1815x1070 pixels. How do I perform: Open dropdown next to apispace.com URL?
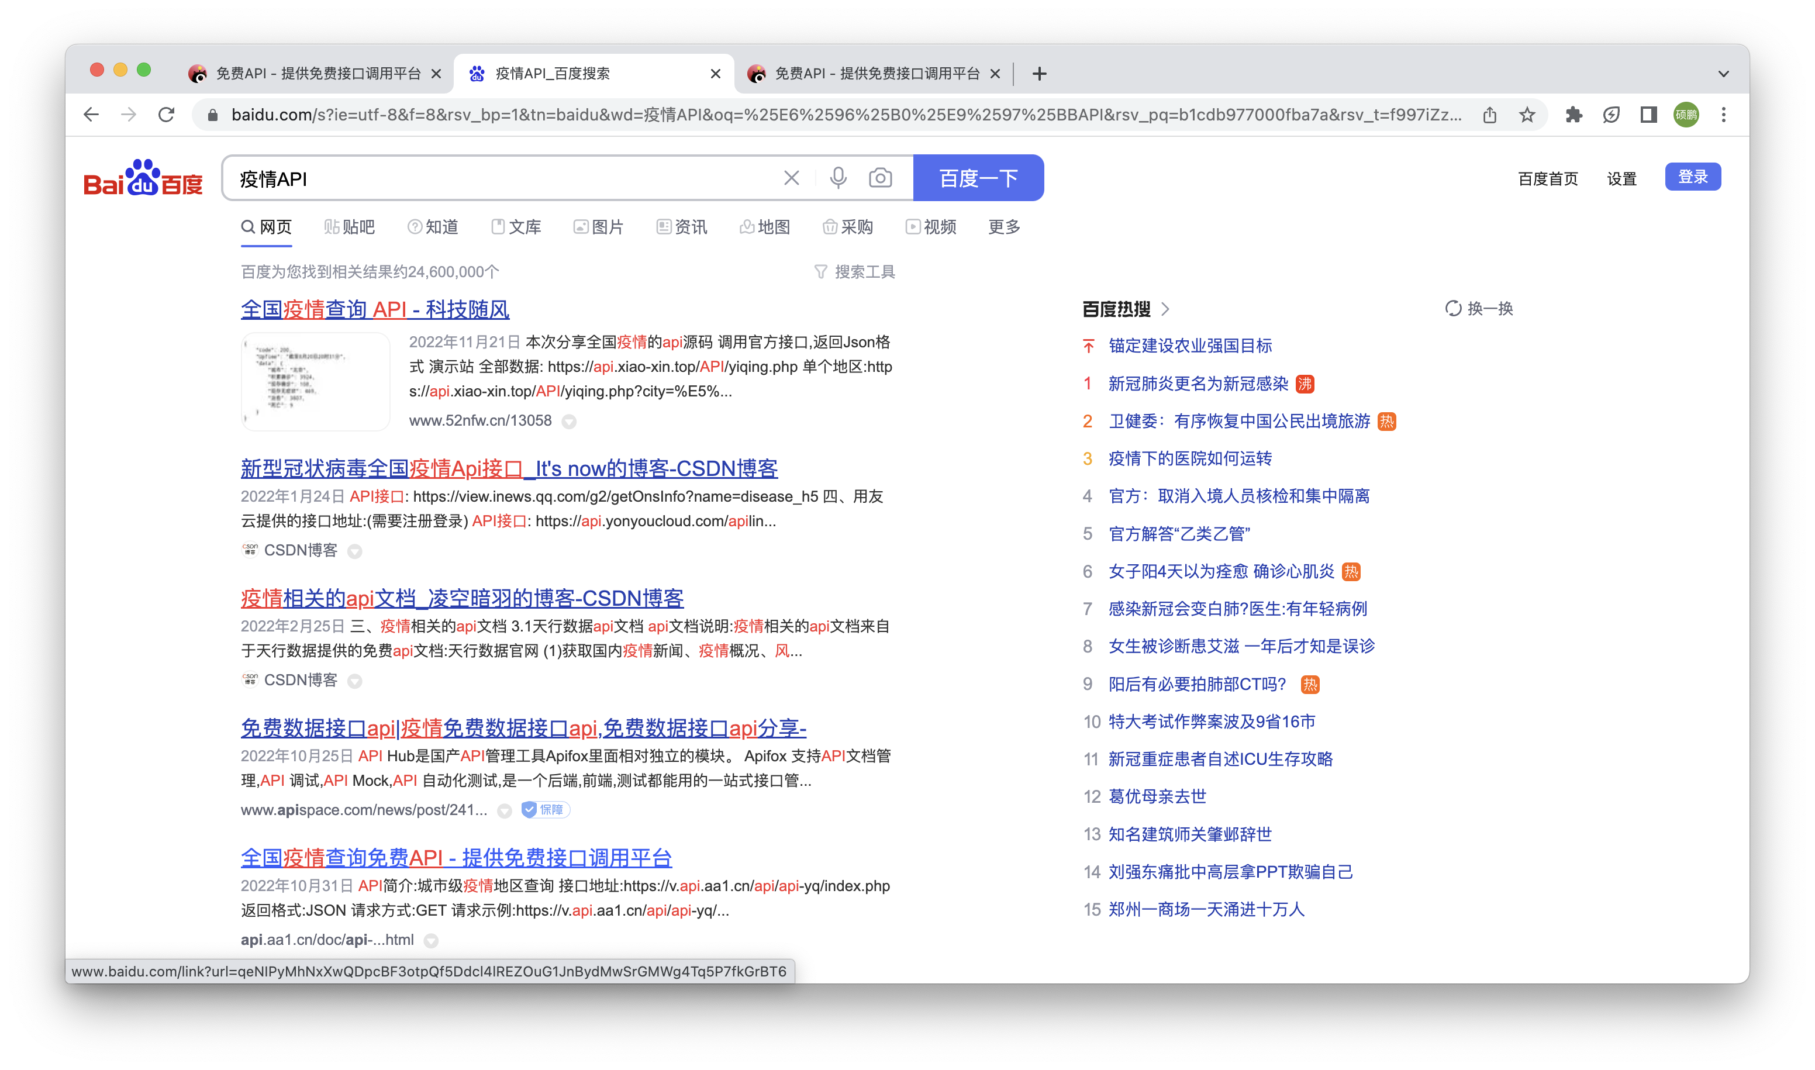coord(505,811)
